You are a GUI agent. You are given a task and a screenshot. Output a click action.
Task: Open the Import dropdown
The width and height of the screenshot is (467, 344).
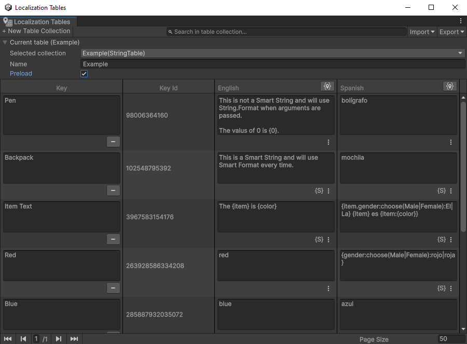[x=422, y=32]
